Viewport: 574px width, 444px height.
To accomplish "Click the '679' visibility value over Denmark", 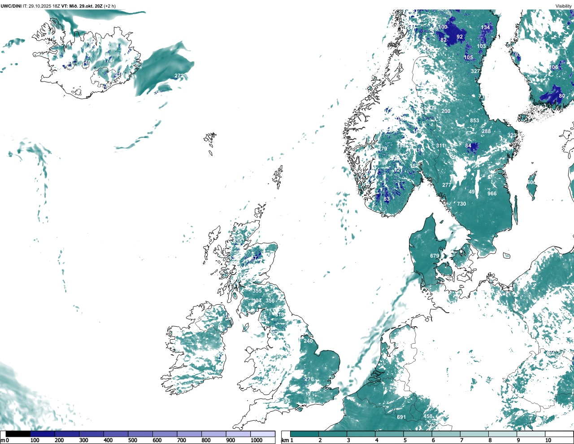I will (435, 256).
